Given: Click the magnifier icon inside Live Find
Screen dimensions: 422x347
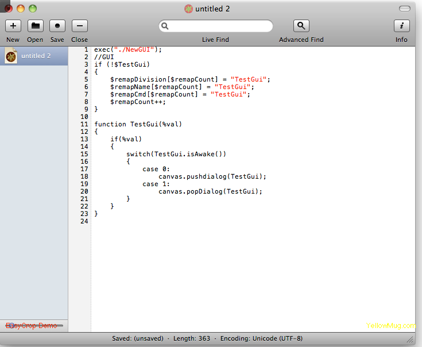Looking at the screenshot, I should click(165, 26).
